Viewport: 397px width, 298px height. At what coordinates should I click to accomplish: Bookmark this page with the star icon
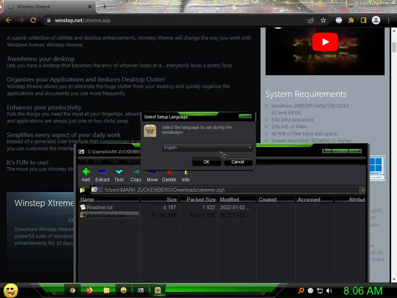(x=323, y=20)
